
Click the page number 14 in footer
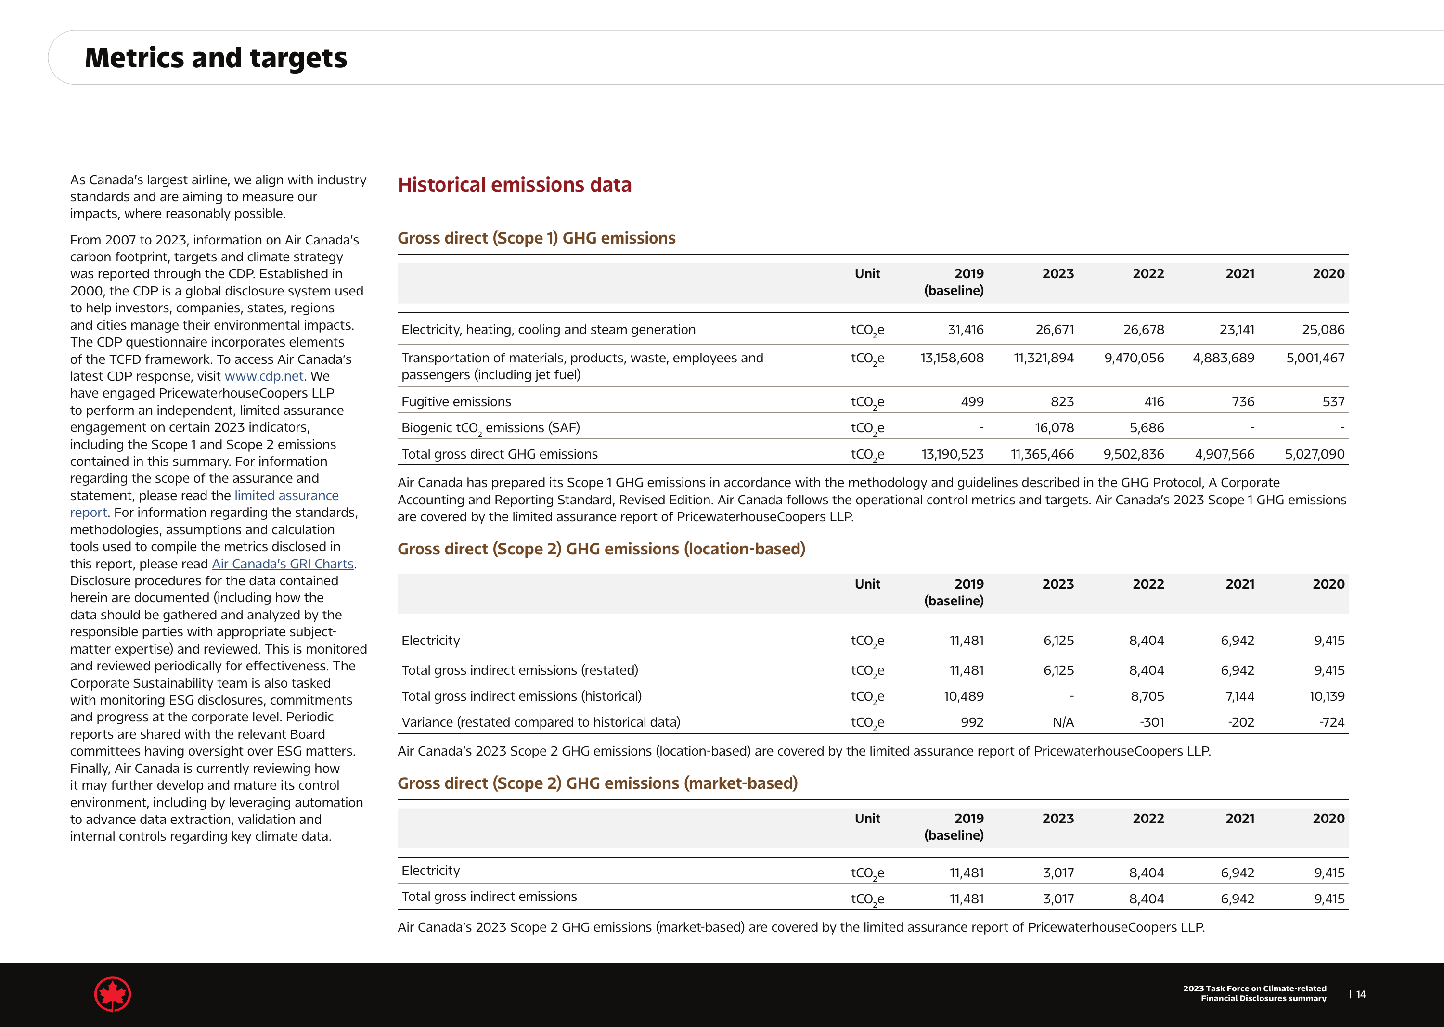click(1361, 994)
